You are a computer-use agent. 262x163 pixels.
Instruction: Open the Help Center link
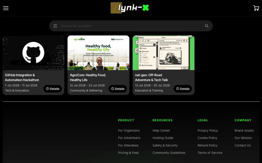(161, 131)
